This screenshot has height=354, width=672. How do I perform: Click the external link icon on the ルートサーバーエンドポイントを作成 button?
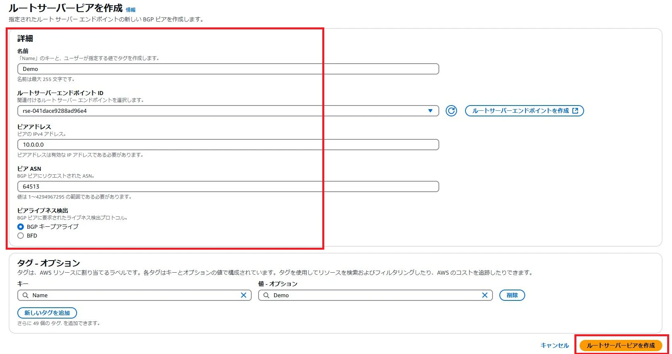click(x=575, y=111)
